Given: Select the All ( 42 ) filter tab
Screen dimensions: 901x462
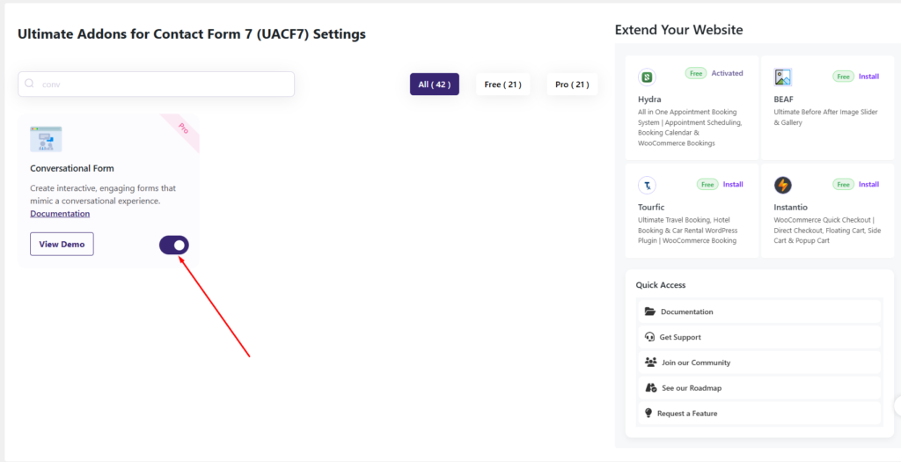Looking at the screenshot, I should 435,84.
